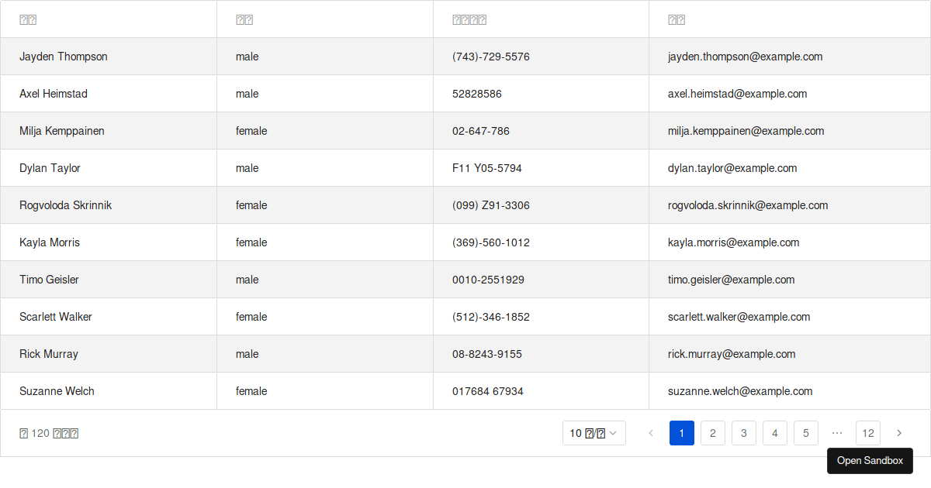
Task: Click Jayden Thompson's name cell
Action: point(64,57)
